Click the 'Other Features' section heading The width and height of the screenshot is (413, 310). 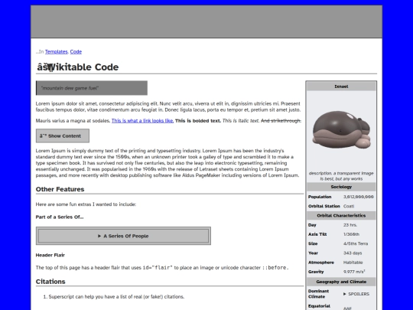[60, 189]
